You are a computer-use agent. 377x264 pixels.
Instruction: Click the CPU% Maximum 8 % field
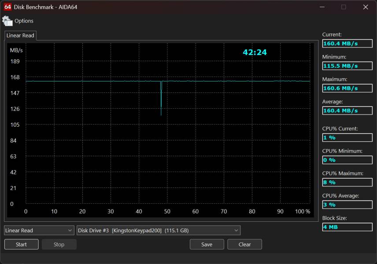(x=347, y=182)
